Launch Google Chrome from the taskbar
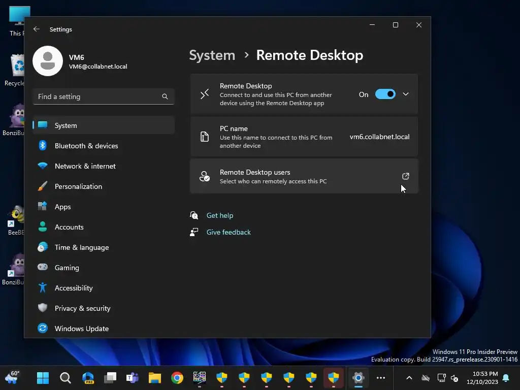Viewport: 520px width, 390px height. pos(177,378)
